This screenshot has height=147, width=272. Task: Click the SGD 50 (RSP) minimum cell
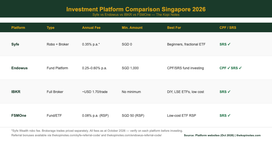[133, 116]
